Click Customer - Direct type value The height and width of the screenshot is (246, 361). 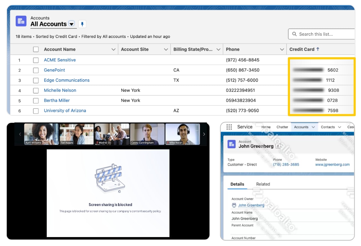point(242,164)
